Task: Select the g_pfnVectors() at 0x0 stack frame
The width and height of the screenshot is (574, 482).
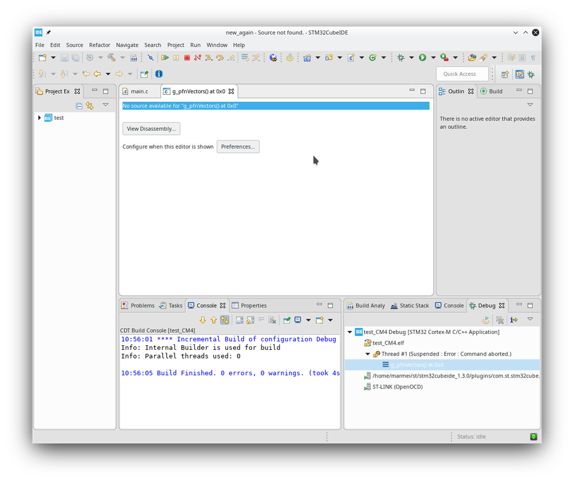Action: point(442,365)
